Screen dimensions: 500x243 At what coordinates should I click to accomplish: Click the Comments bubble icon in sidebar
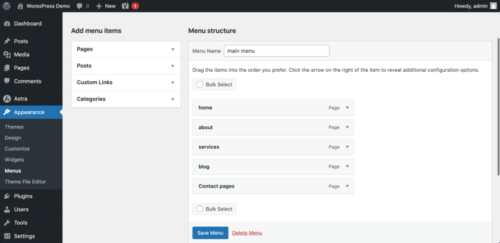tap(7, 81)
